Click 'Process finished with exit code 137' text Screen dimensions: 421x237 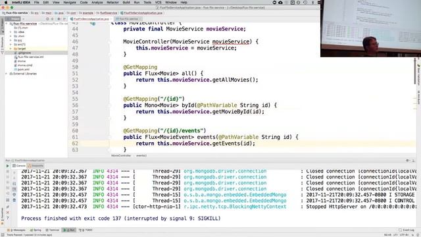coord(71,219)
